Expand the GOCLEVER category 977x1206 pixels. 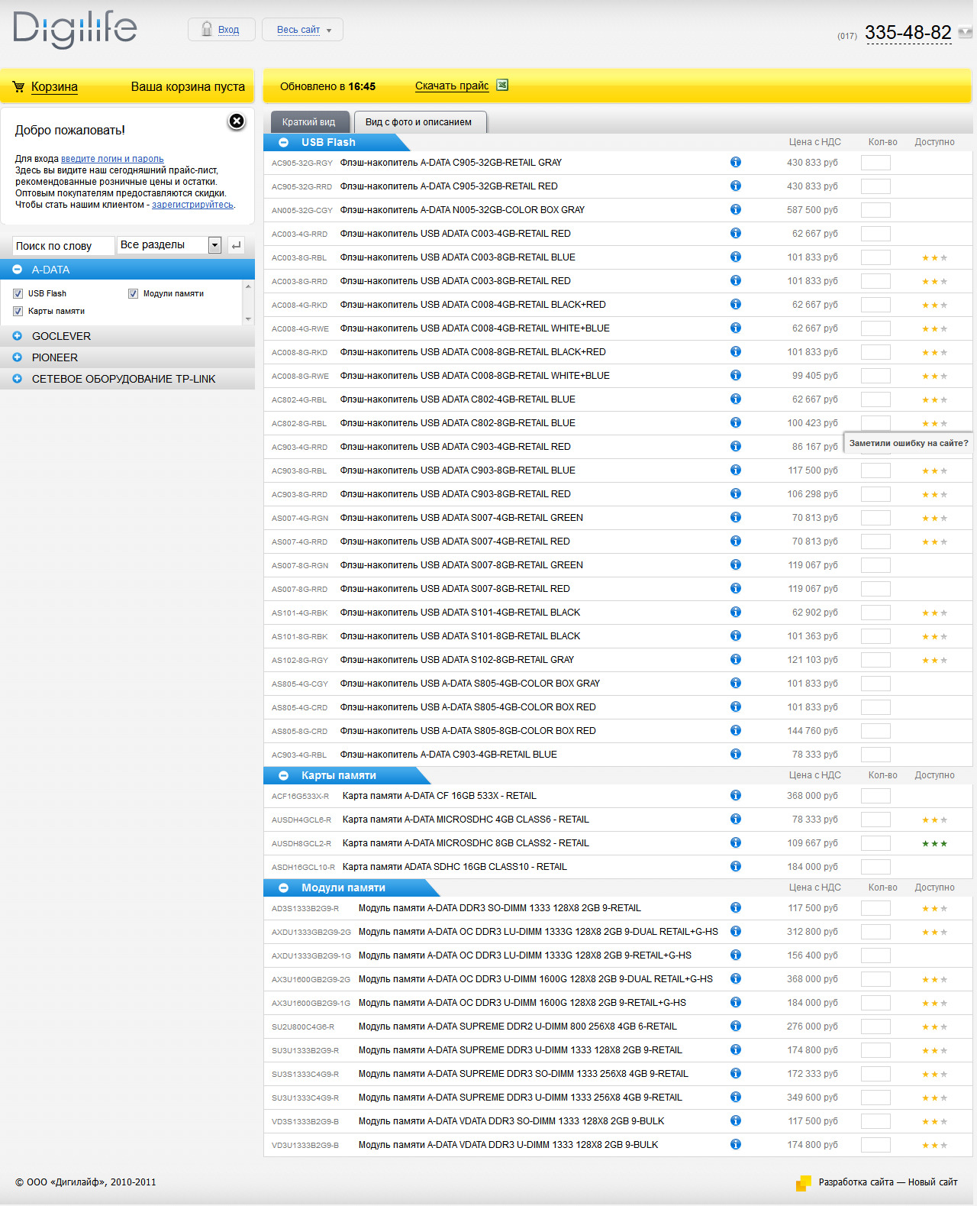point(17,336)
